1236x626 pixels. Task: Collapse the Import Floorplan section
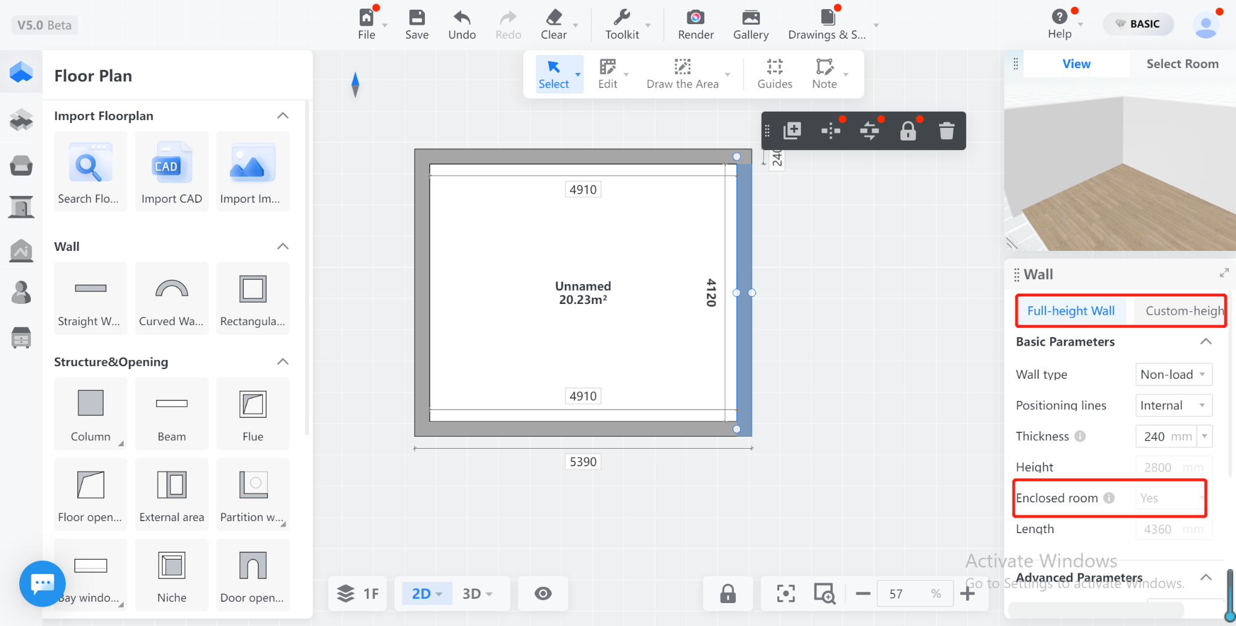[x=282, y=116]
